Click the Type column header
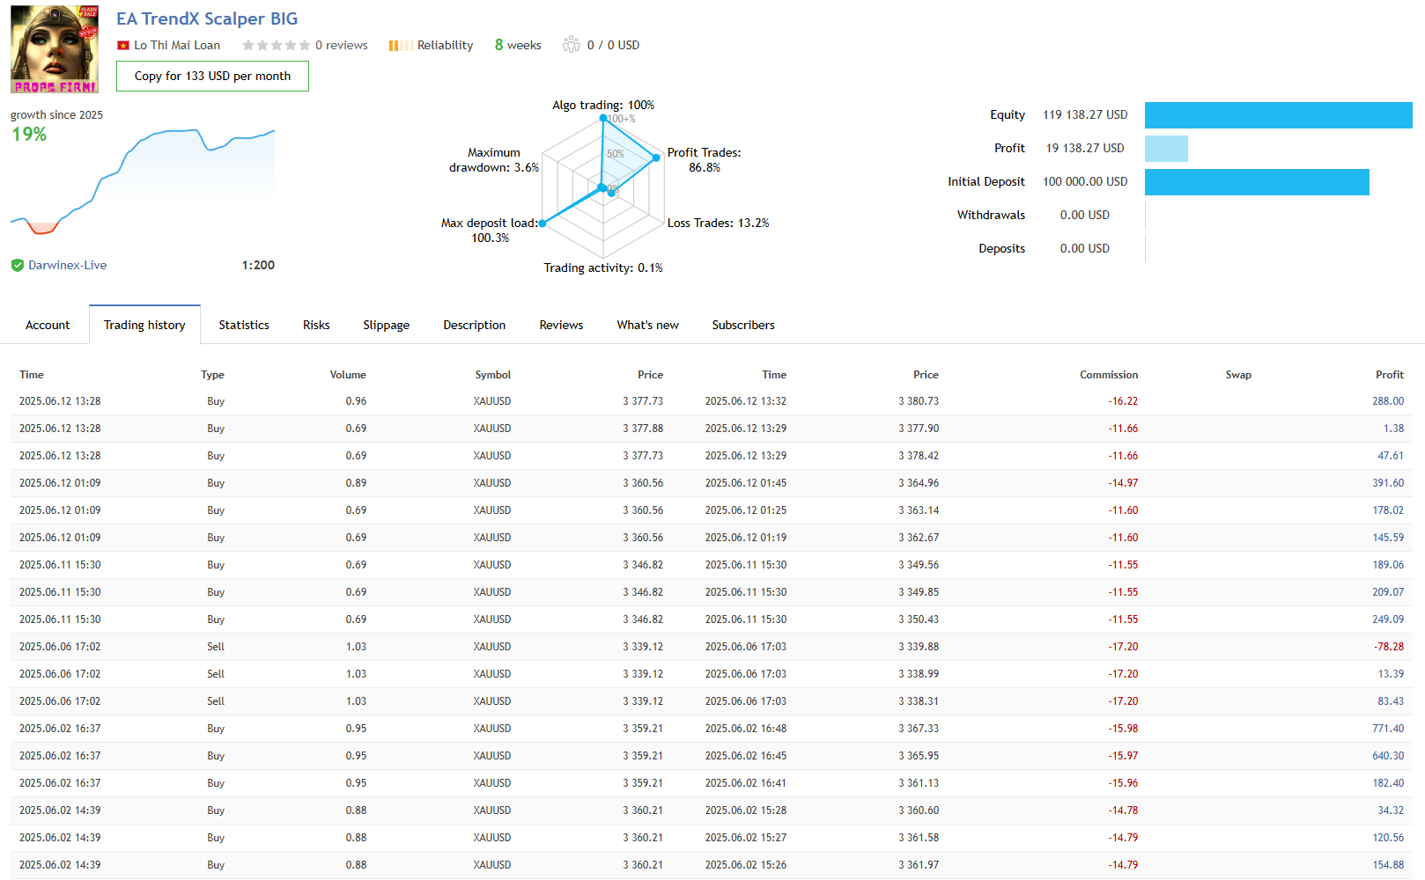The height and width of the screenshot is (880, 1425). click(212, 375)
